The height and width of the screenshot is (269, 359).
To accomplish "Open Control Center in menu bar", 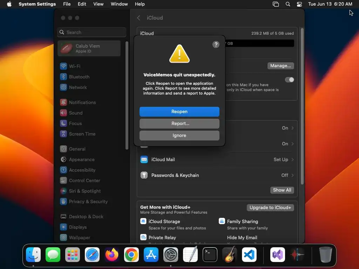I will pyautogui.click(x=299, y=4).
